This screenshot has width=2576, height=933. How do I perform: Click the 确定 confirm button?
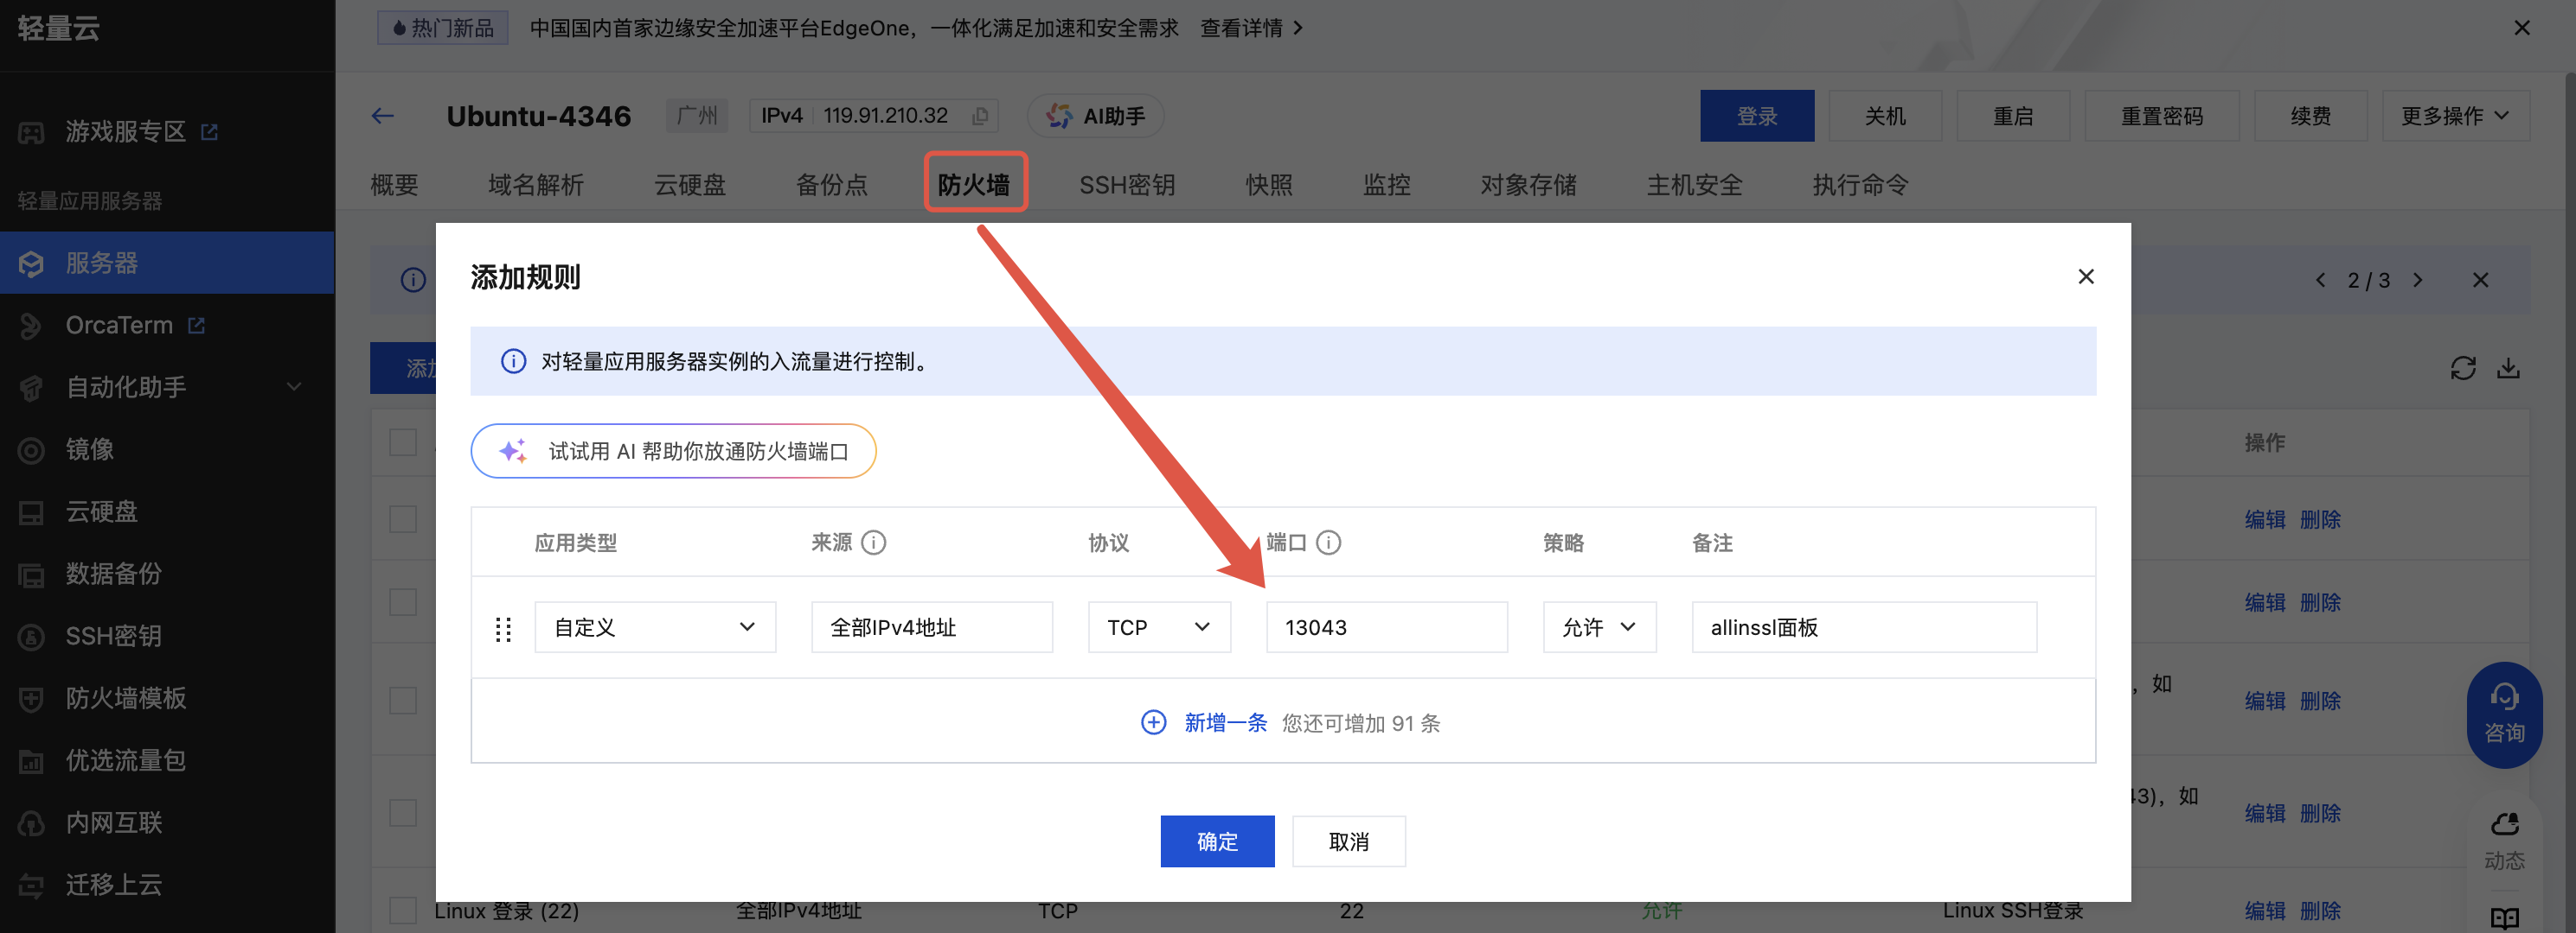pos(1216,841)
